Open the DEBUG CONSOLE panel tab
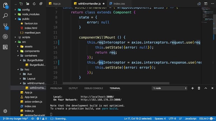216x121 pixels. tap(94, 88)
